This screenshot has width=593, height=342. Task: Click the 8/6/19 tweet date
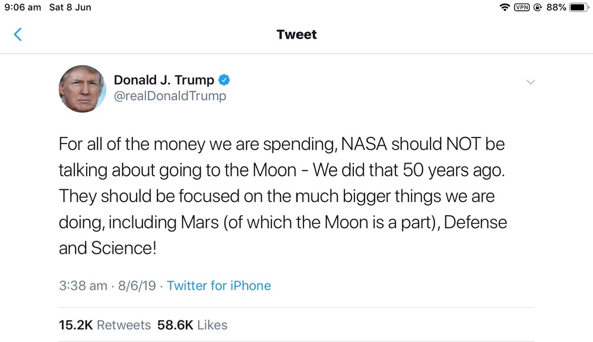coord(137,286)
